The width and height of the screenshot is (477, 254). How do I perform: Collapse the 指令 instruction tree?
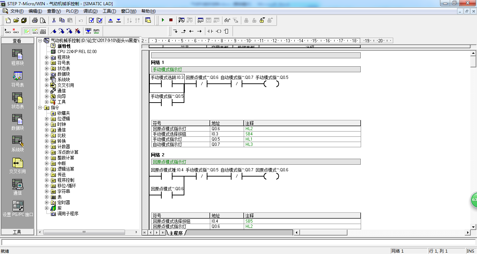pos(40,107)
